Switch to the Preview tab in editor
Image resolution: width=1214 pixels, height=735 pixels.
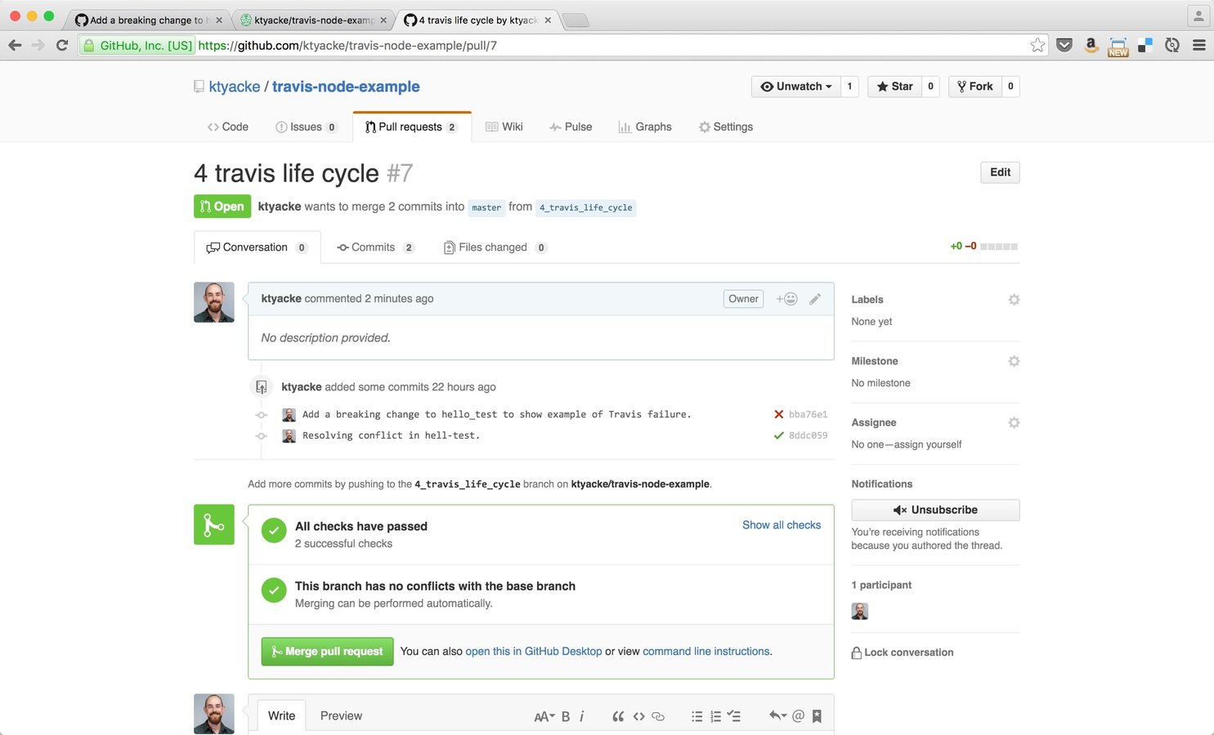click(341, 716)
